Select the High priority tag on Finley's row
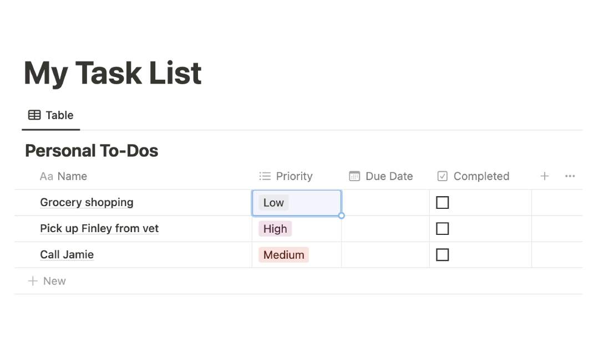This screenshot has width=599, height=359. 275,228
